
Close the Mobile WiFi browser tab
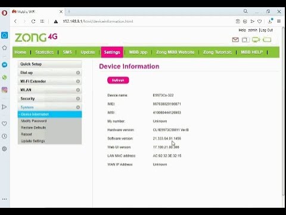pos(61,12)
